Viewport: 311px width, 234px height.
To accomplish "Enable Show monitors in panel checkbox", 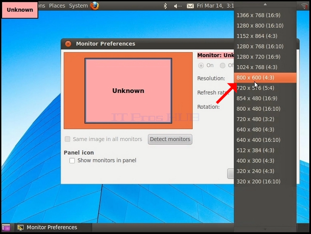I will 72,160.
